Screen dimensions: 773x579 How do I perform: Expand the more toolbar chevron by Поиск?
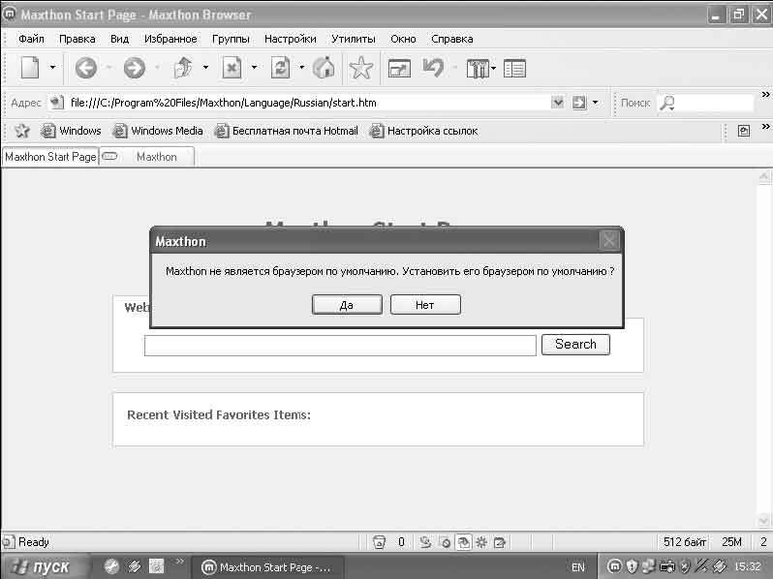click(x=765, y=94)
